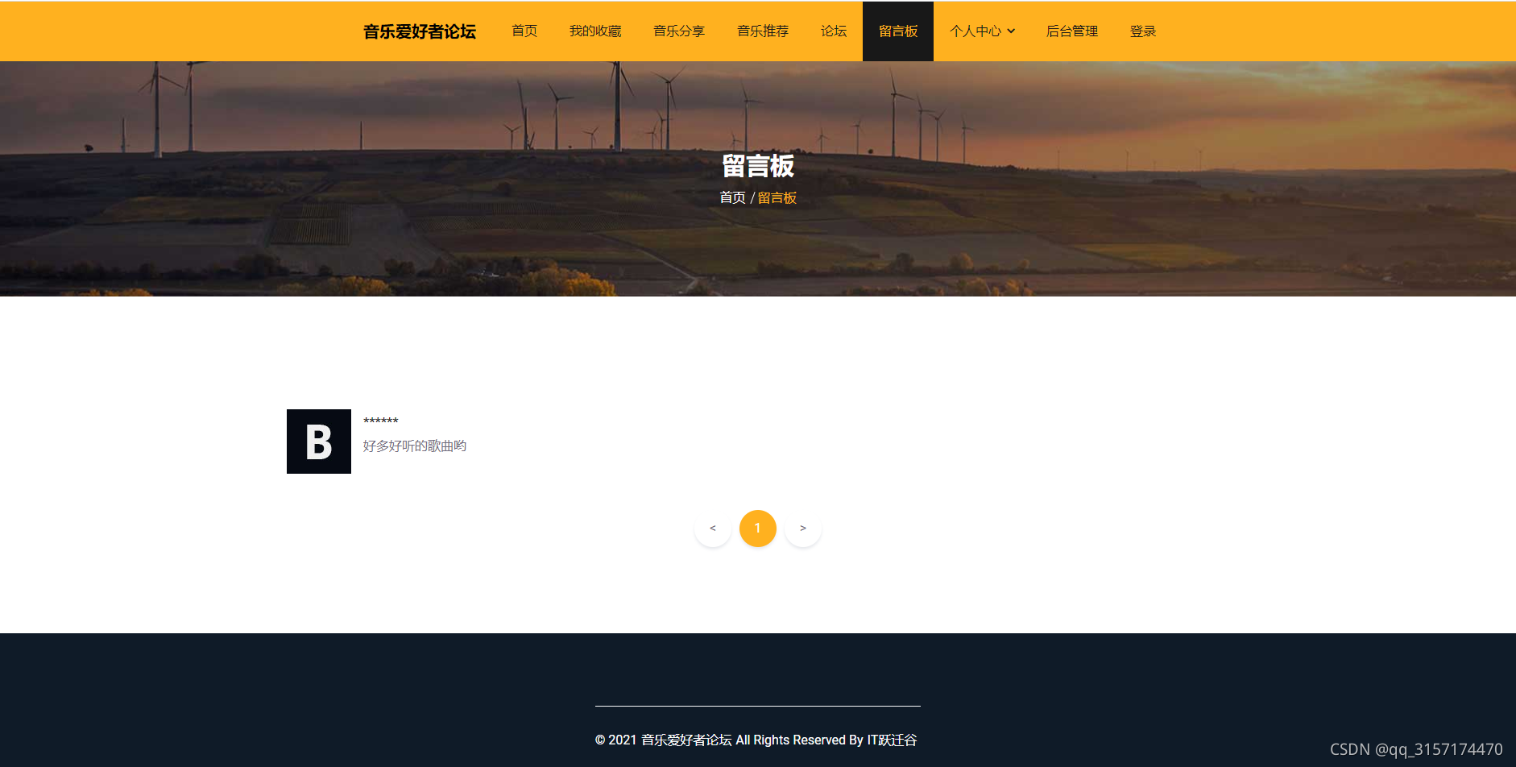Click the 音乐爱好者论坛 site logo
Screen dimensions: 1516x767
[x=419, y=31]
